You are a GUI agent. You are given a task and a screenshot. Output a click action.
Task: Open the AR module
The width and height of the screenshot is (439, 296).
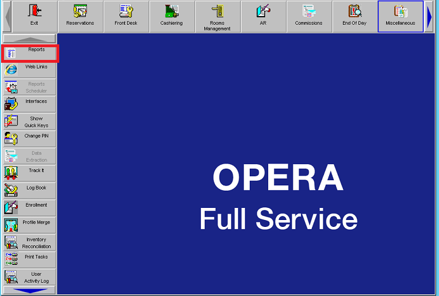pyautogui.click(x=263, y=16)
